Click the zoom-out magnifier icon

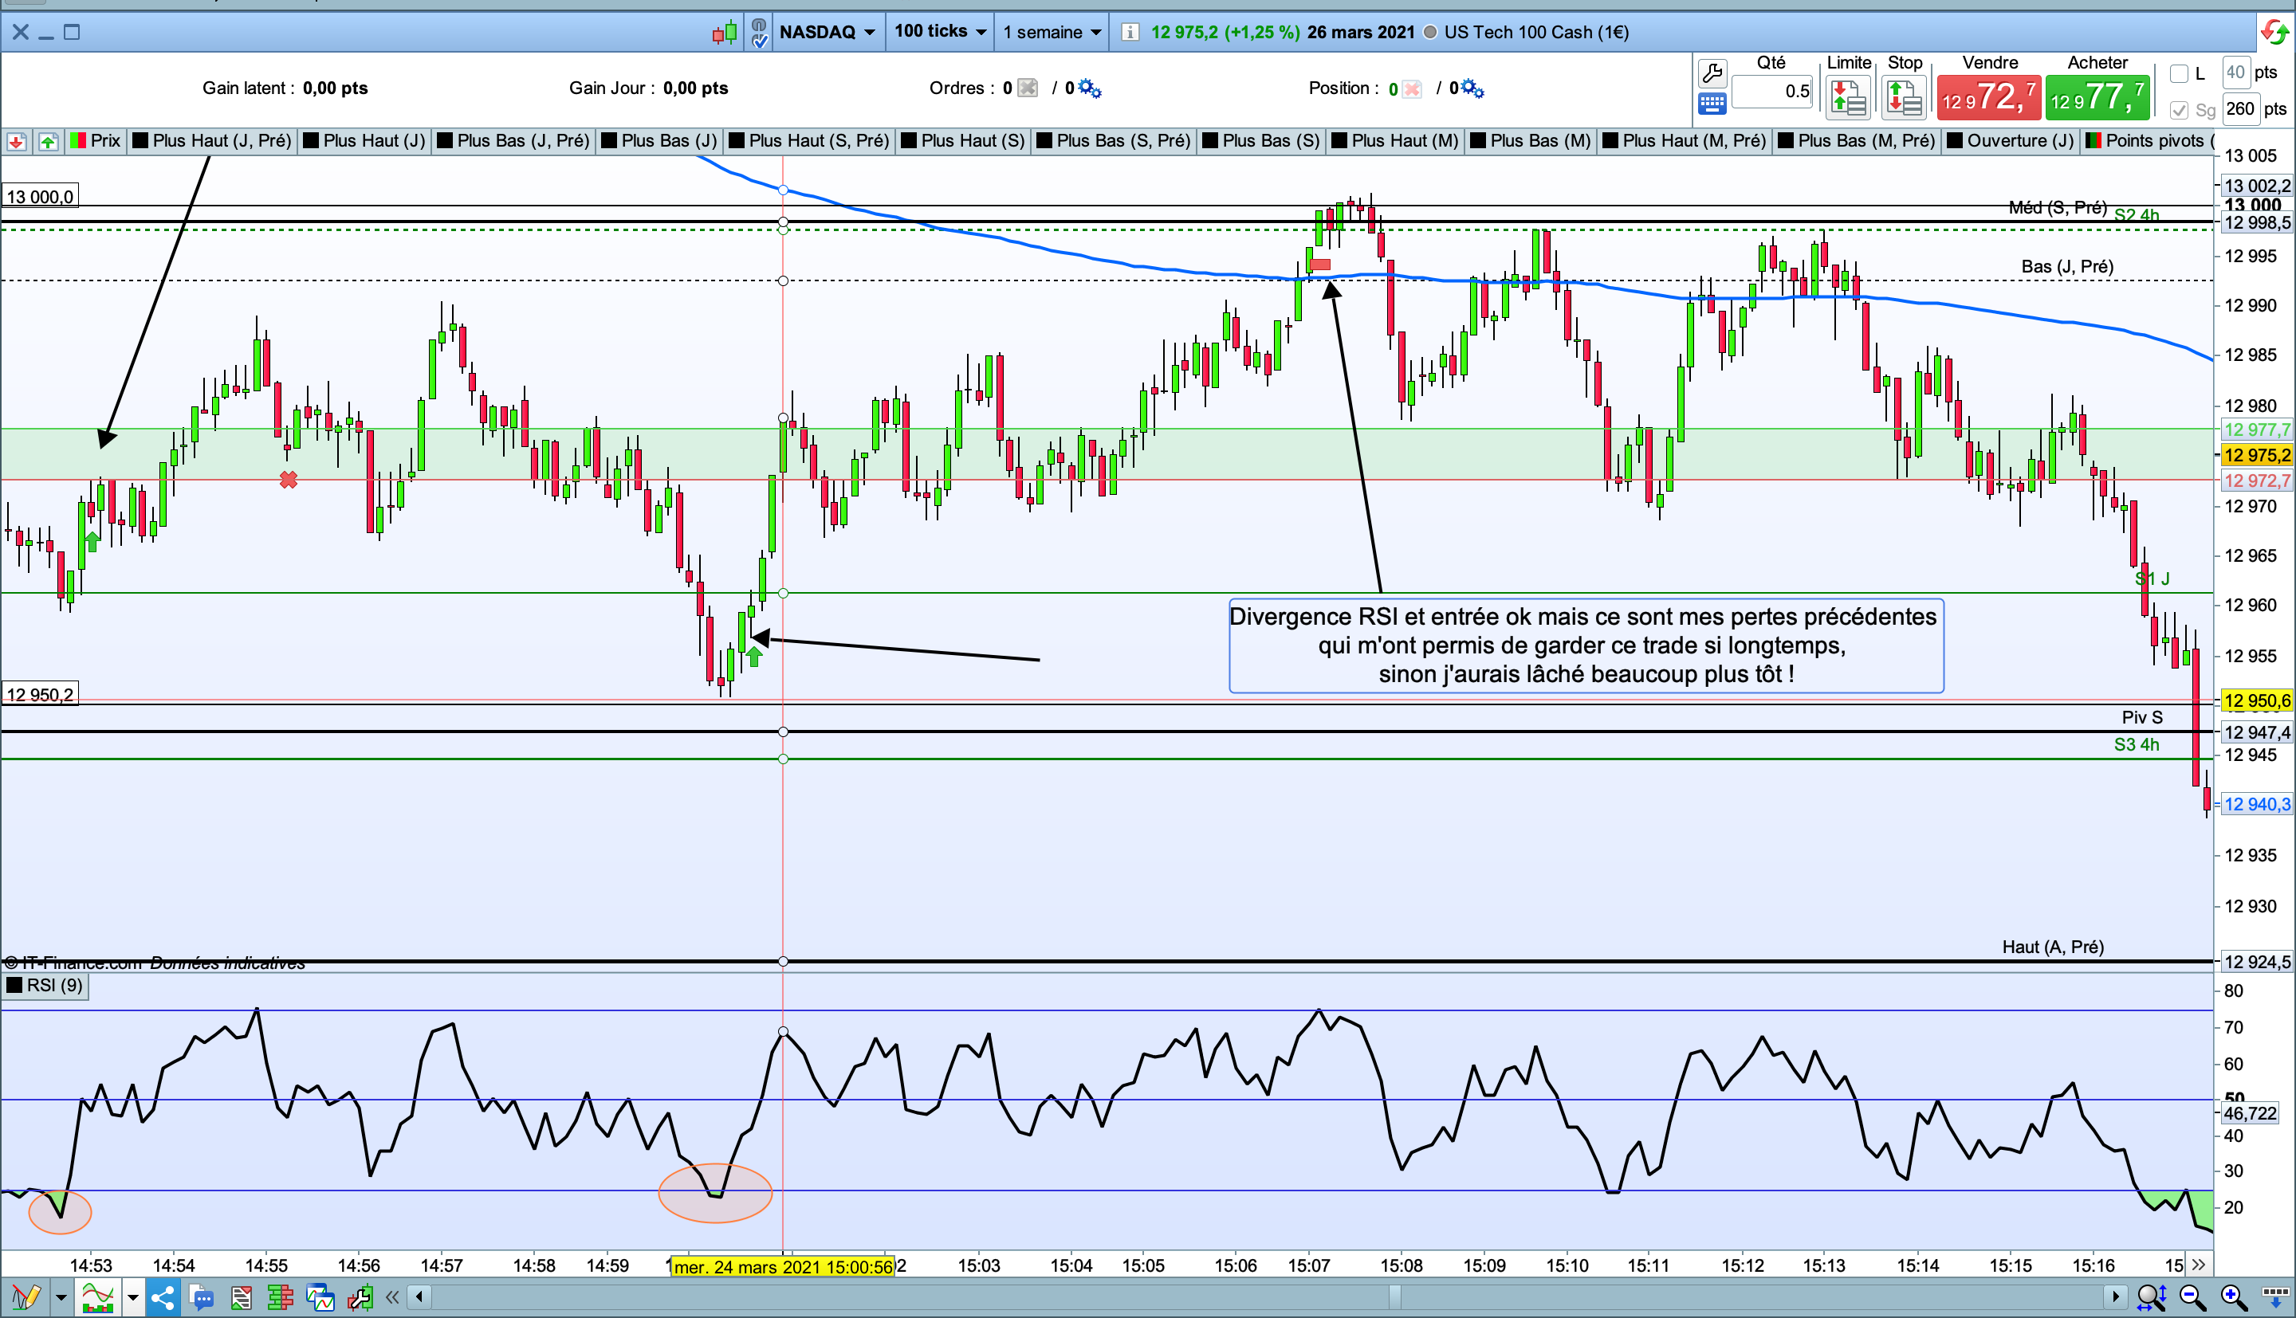tap(2192, 1298)
